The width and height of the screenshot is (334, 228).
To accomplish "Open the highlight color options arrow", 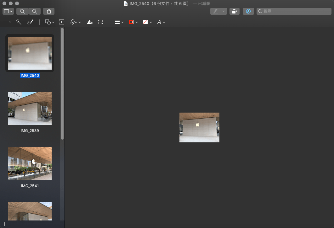I will (224, 11).
